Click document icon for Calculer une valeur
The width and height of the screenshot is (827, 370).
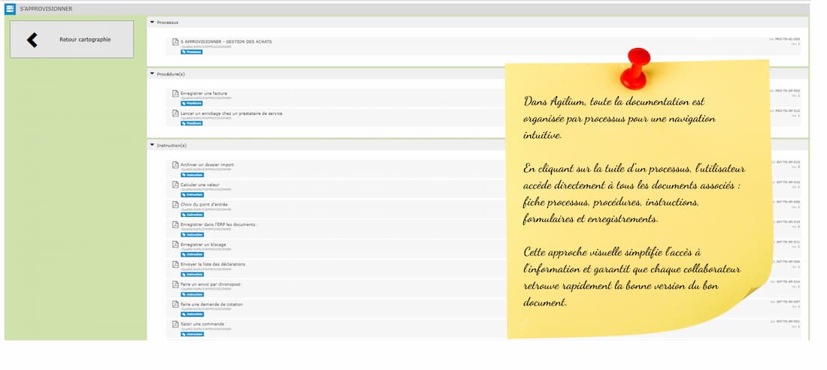click(175, 185)
